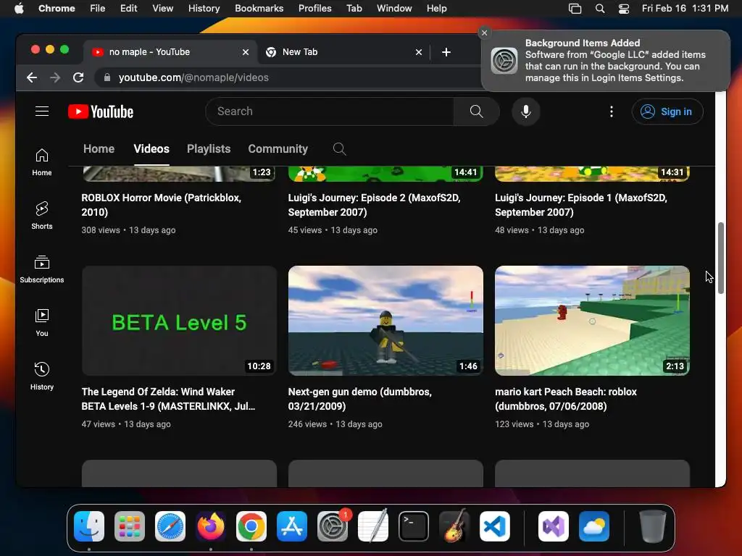Launch Firefox from the Dock

[211, 526]
